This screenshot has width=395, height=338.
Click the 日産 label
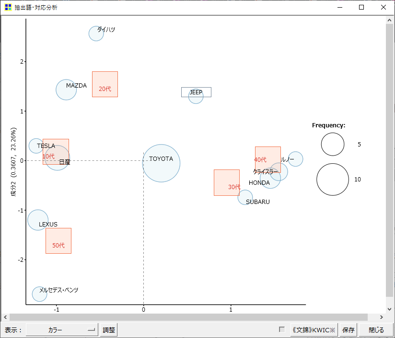tap(65, 162)
